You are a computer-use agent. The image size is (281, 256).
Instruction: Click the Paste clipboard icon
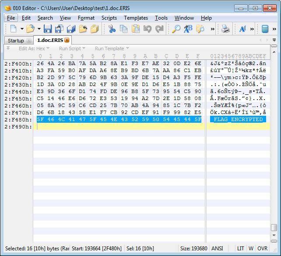[x=136, y=29]
